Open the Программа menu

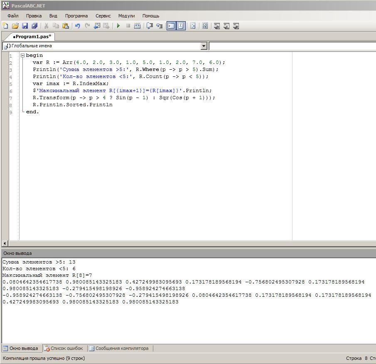tap(76, 16)
